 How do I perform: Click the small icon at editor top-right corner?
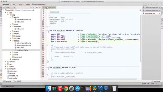pos(140,10)
